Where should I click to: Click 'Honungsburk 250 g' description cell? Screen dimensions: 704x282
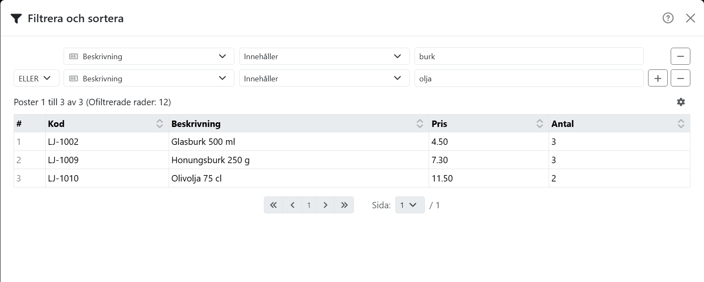[299, 160]
